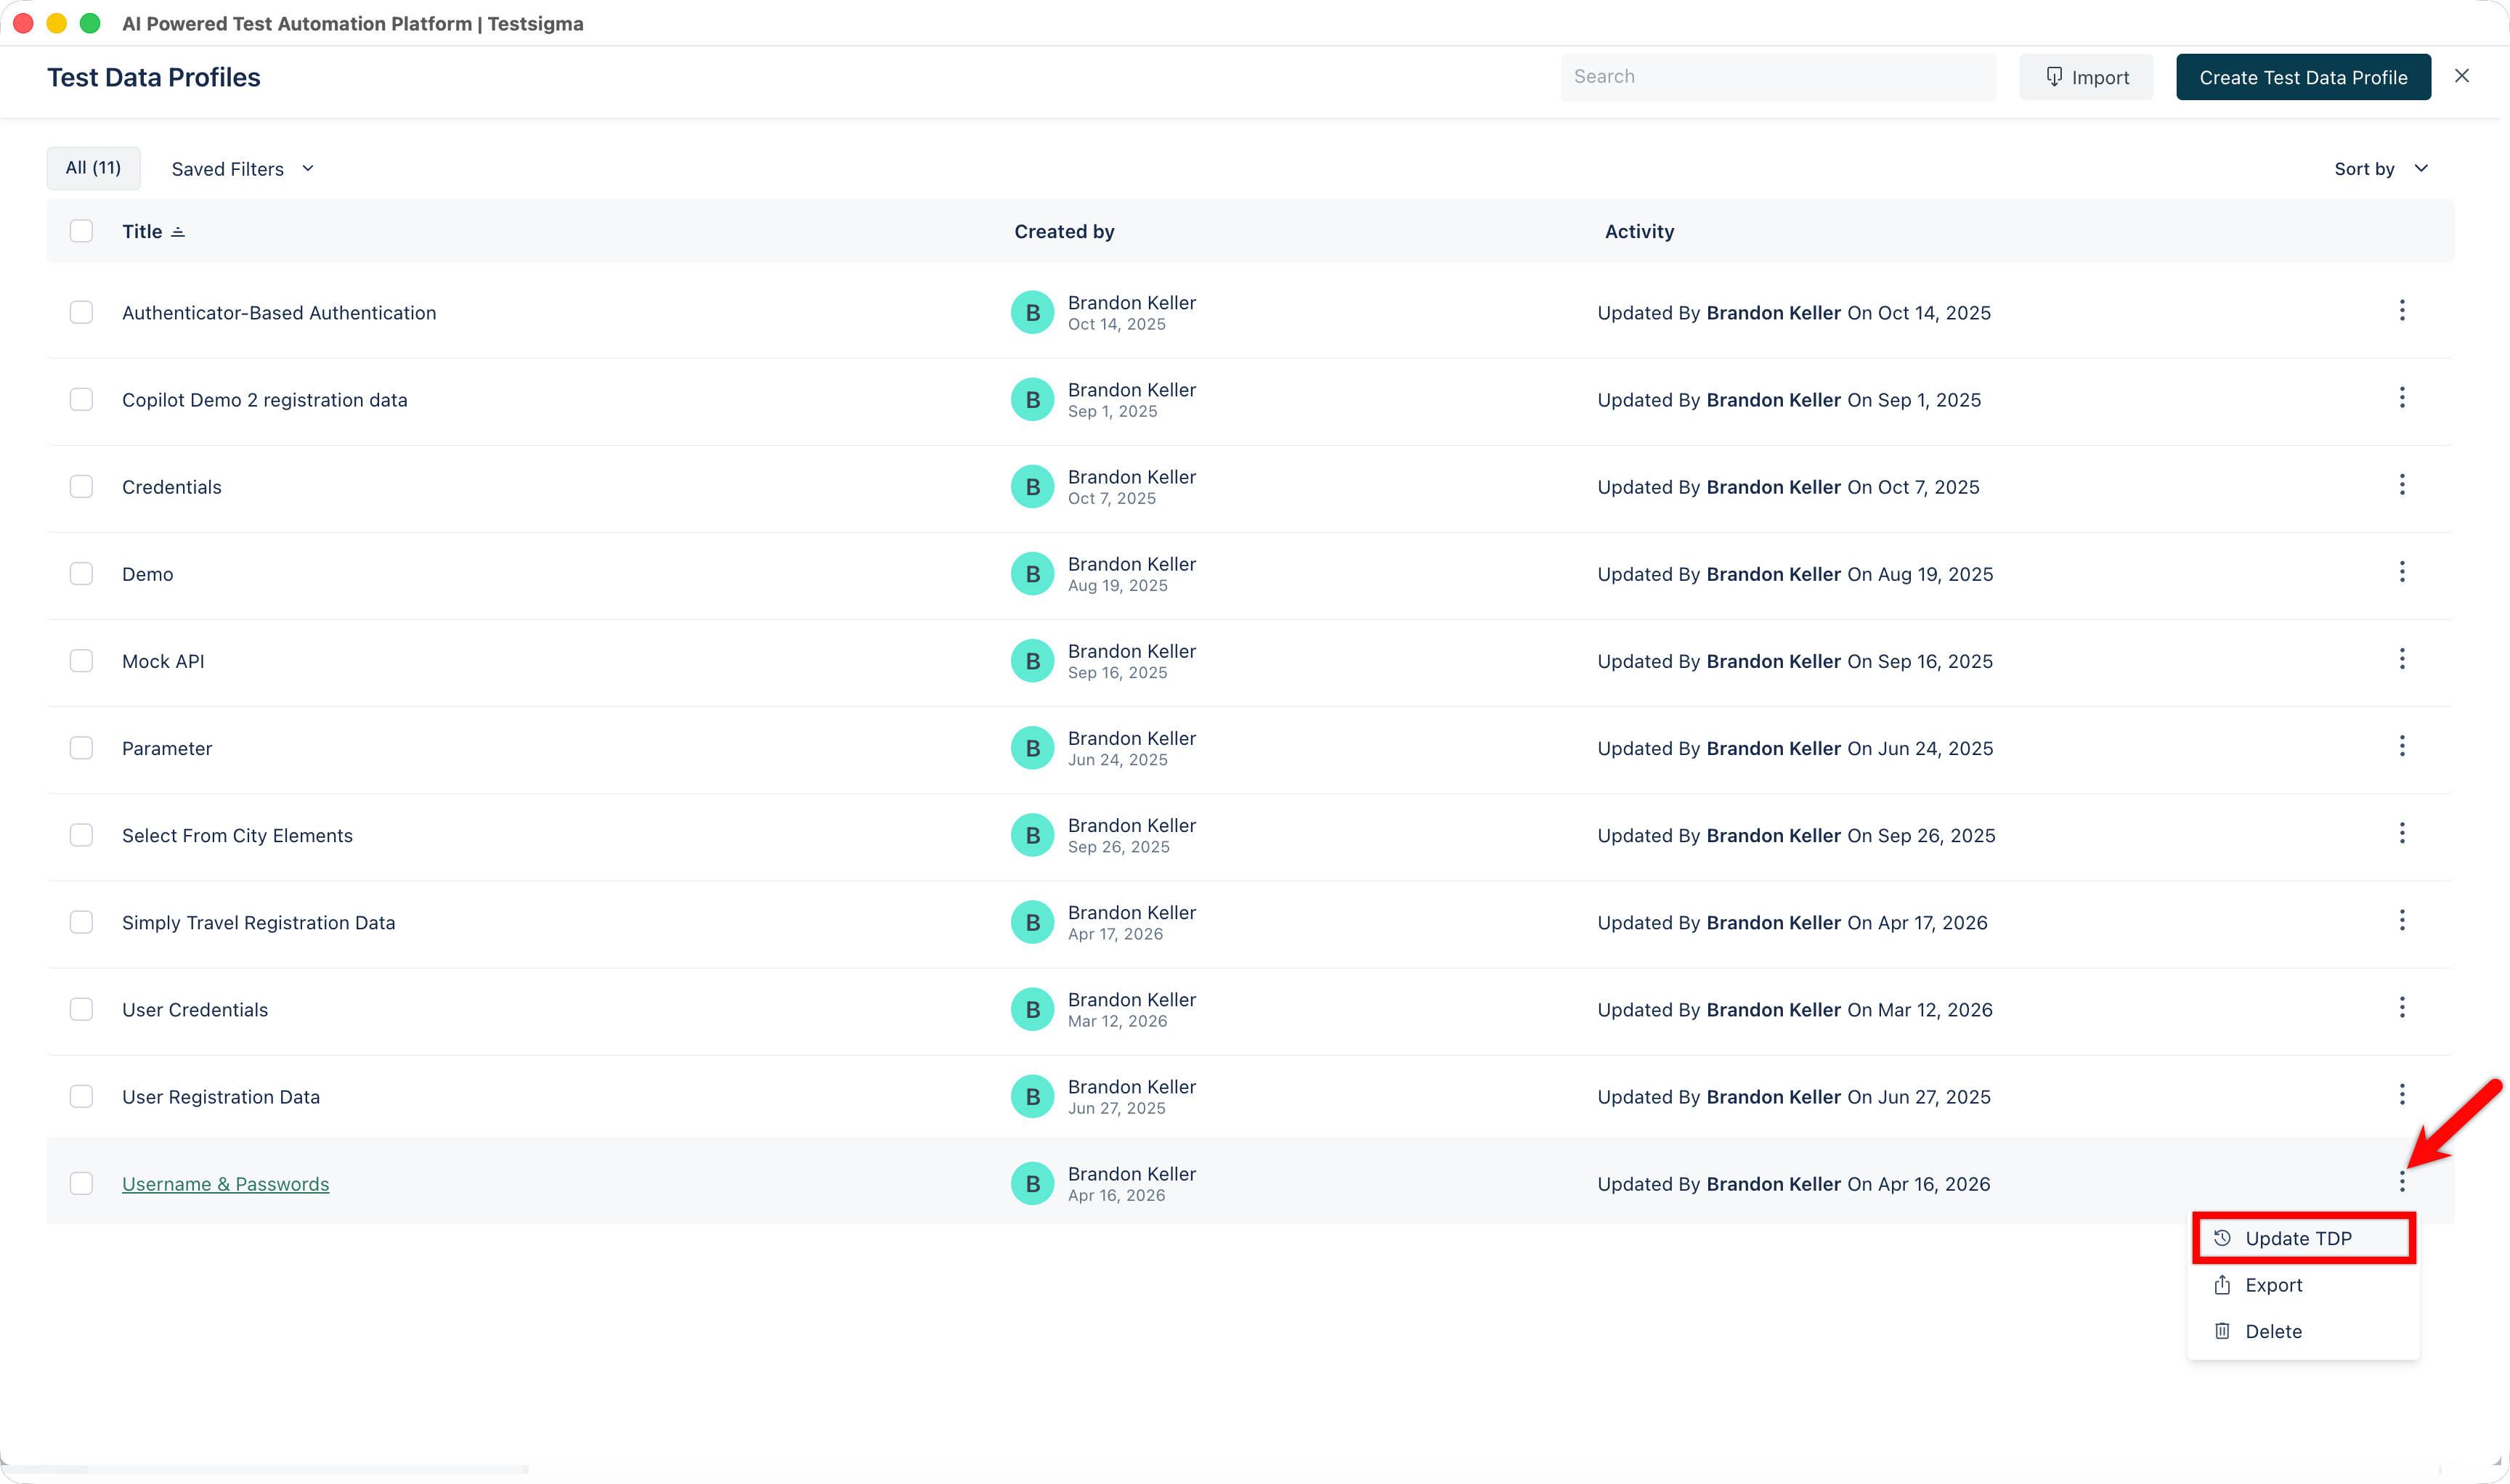Open kebab menu for User Credentials row

click(x=2401, y=1008)
